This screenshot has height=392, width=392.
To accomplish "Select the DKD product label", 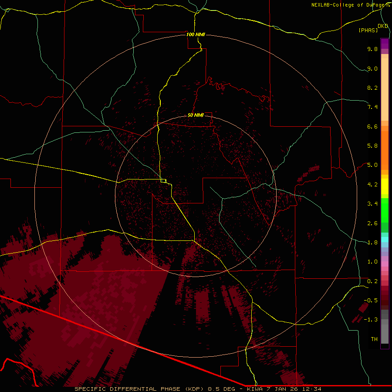I will click(383, 26).
